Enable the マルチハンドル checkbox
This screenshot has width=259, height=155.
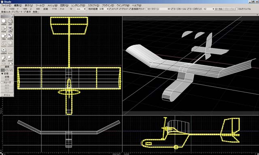236,9
